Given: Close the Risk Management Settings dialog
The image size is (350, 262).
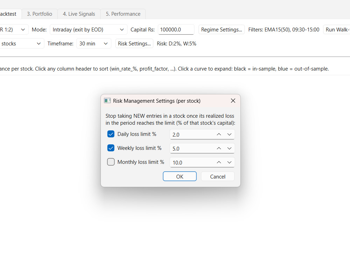Looking at the screenshot, I should 233,101.
